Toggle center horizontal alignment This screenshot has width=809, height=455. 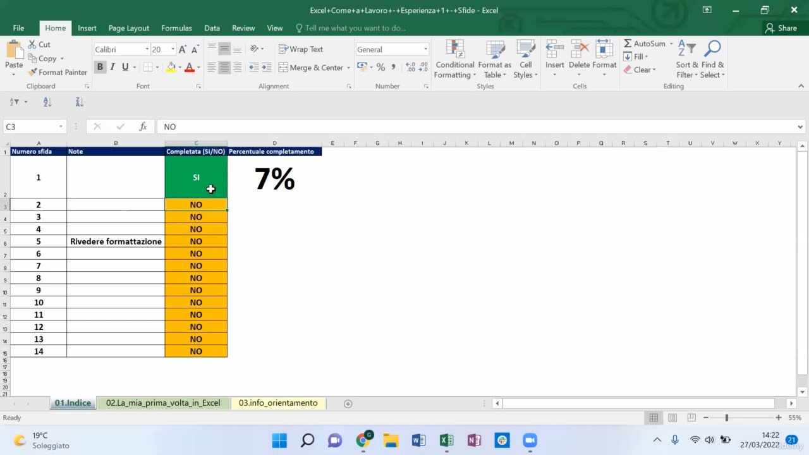224,67
